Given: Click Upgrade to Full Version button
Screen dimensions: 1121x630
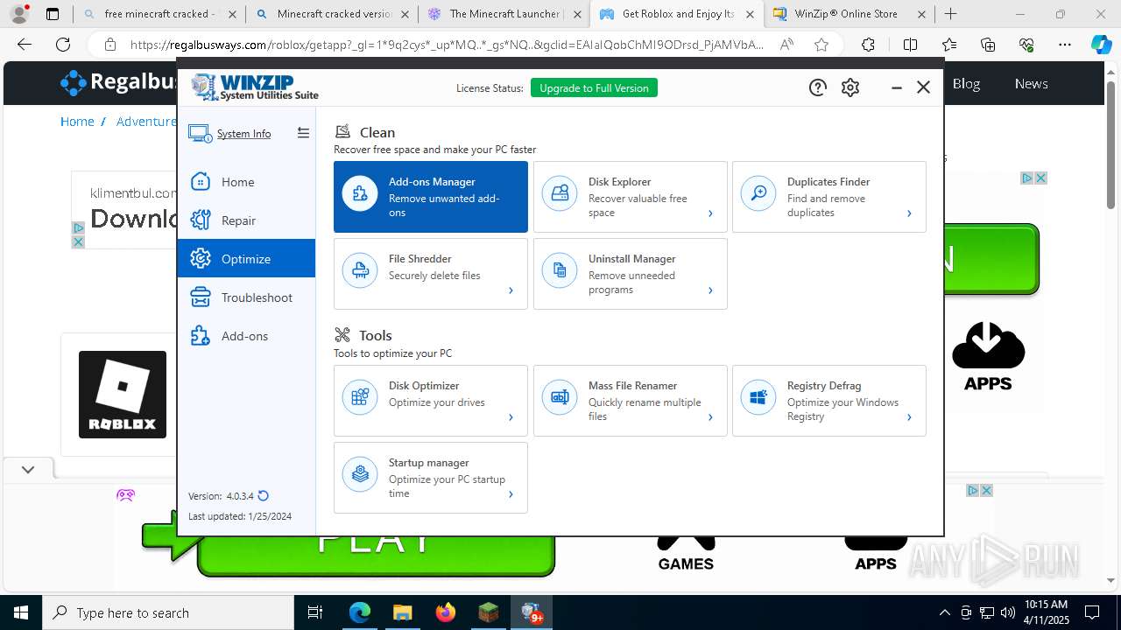Looking at the screenshot, I should [x=594, y=87].
